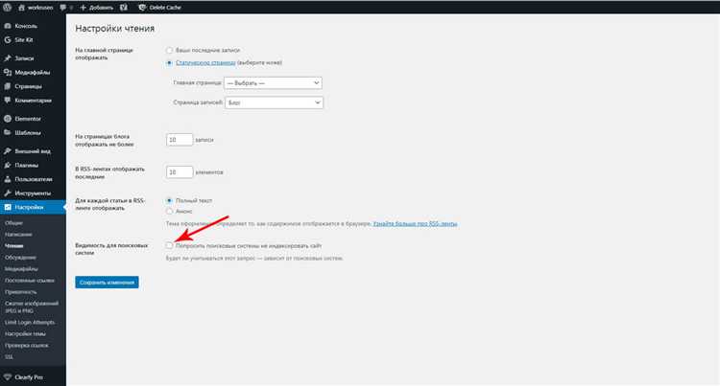Click the Инструменты wrench icon

click(8, 193)
